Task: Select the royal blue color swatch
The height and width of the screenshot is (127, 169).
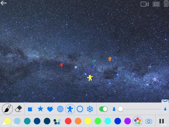Action: (118, 121)
